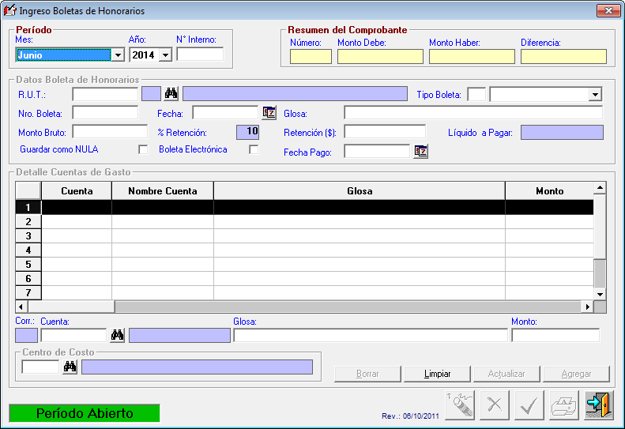Select grid row 7
625x429 pixels.
click(304, 293)
